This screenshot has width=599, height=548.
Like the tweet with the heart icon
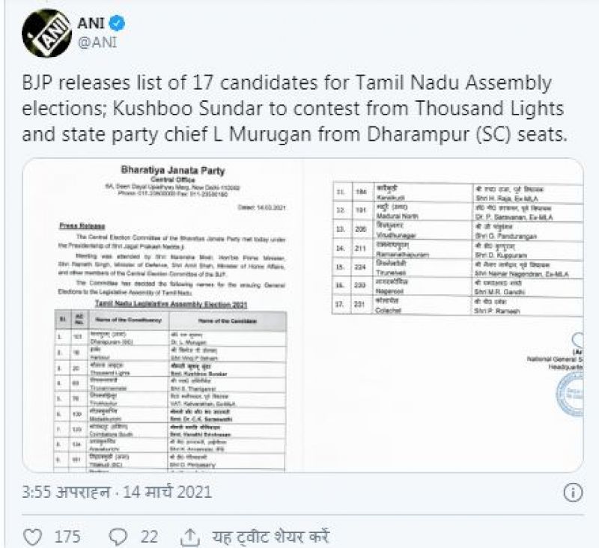(x=34, y=538)
